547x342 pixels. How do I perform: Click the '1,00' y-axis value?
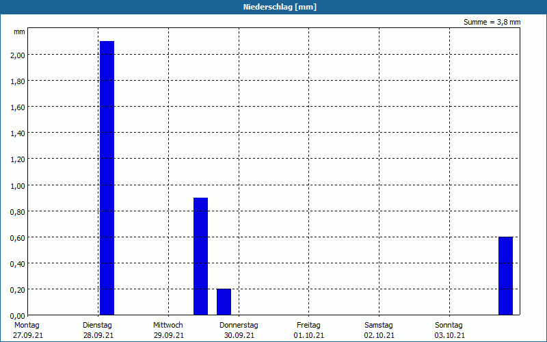pyautogui.click(x=18, y=185)
